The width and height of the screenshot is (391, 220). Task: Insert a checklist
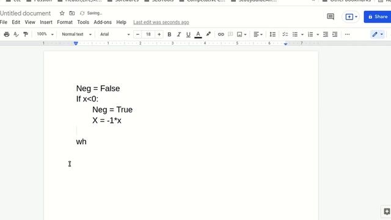[285, 34]
